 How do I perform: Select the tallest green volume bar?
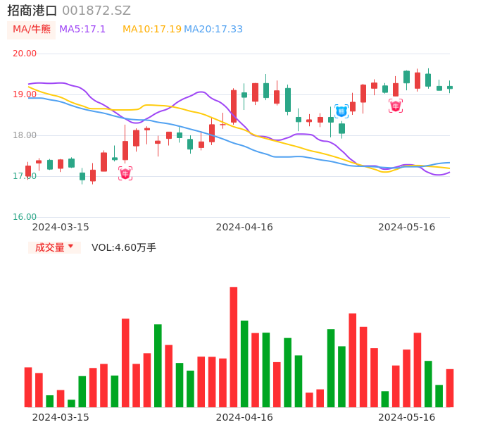158,365
